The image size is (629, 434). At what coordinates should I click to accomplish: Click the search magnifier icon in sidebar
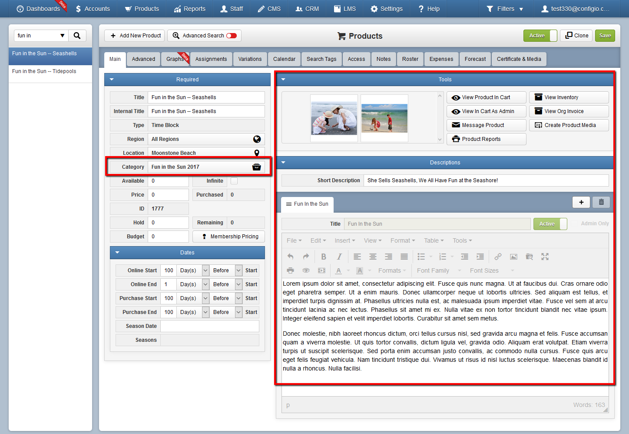click(77, 36)
